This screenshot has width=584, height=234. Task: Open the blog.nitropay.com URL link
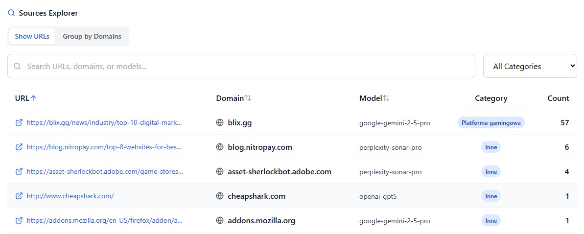pyautogui.click(x=104, y=147)
